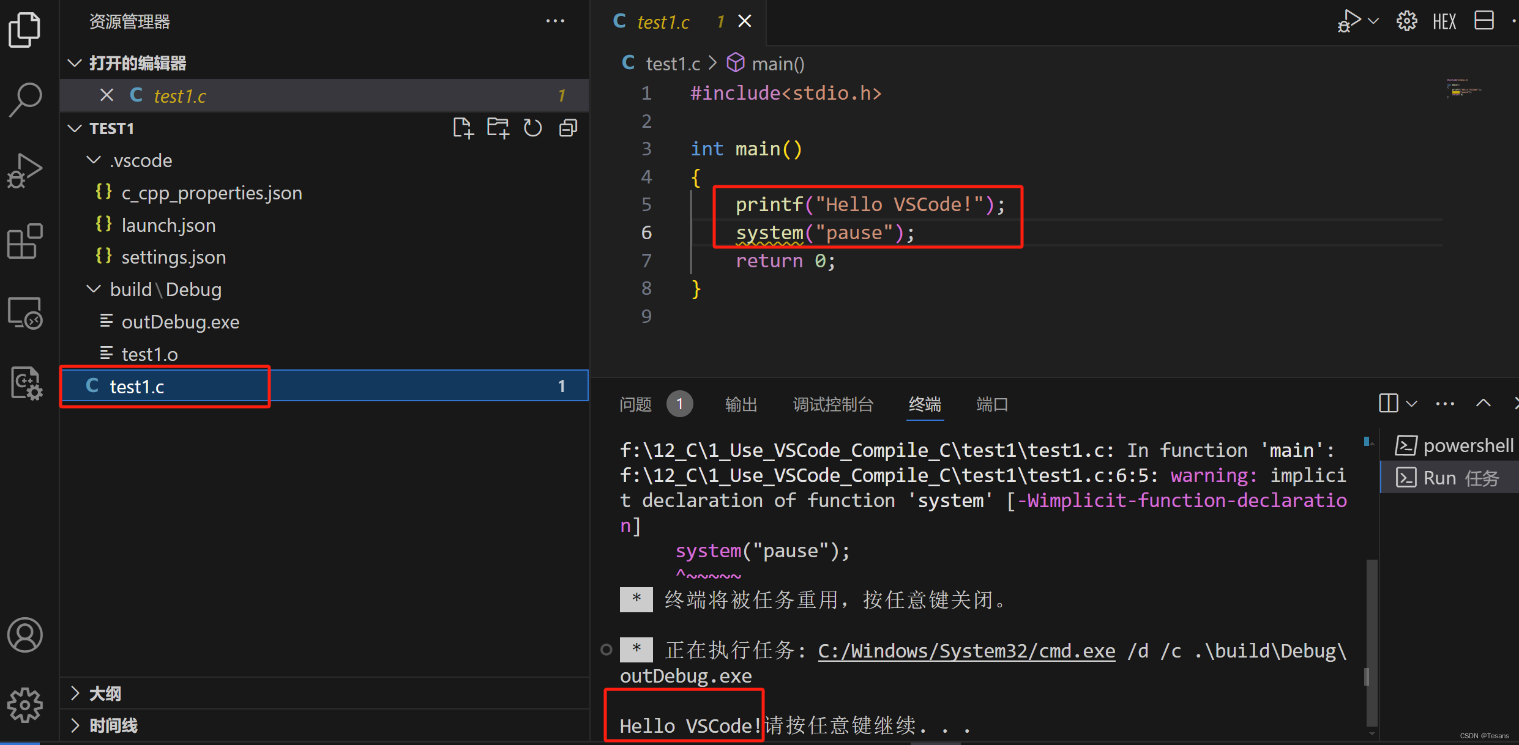Click the return 0 line
Viewport: 1519px width, 745px height.
click(785, 261)
